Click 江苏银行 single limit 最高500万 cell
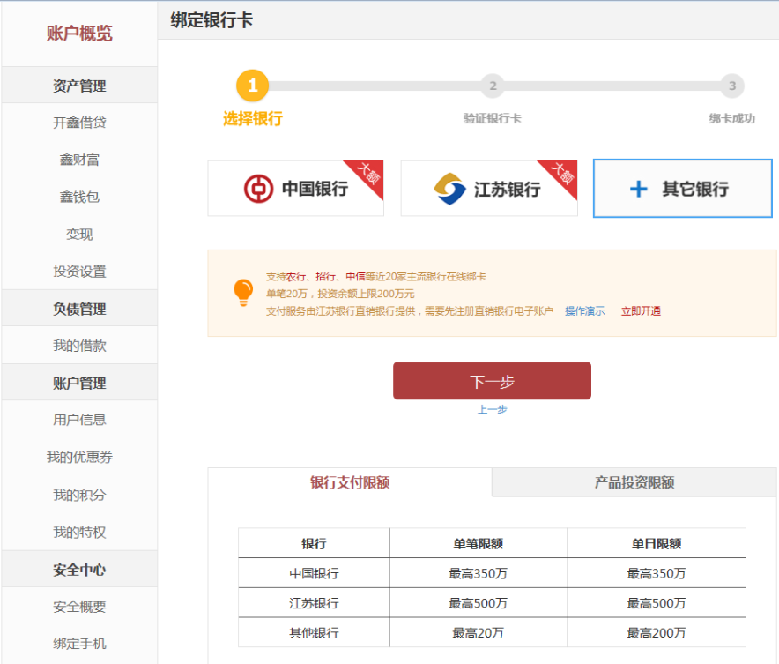The image size is (779, 664). pyautogui.click(x=479, y=603)
